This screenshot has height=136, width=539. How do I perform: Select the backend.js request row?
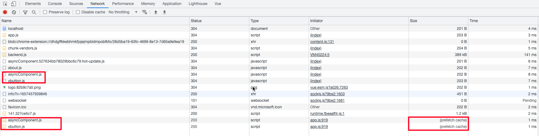[269, 55]
